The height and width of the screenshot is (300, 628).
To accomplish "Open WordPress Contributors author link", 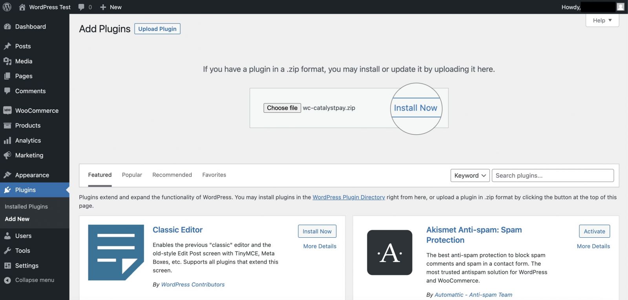I will coord(193,285).
